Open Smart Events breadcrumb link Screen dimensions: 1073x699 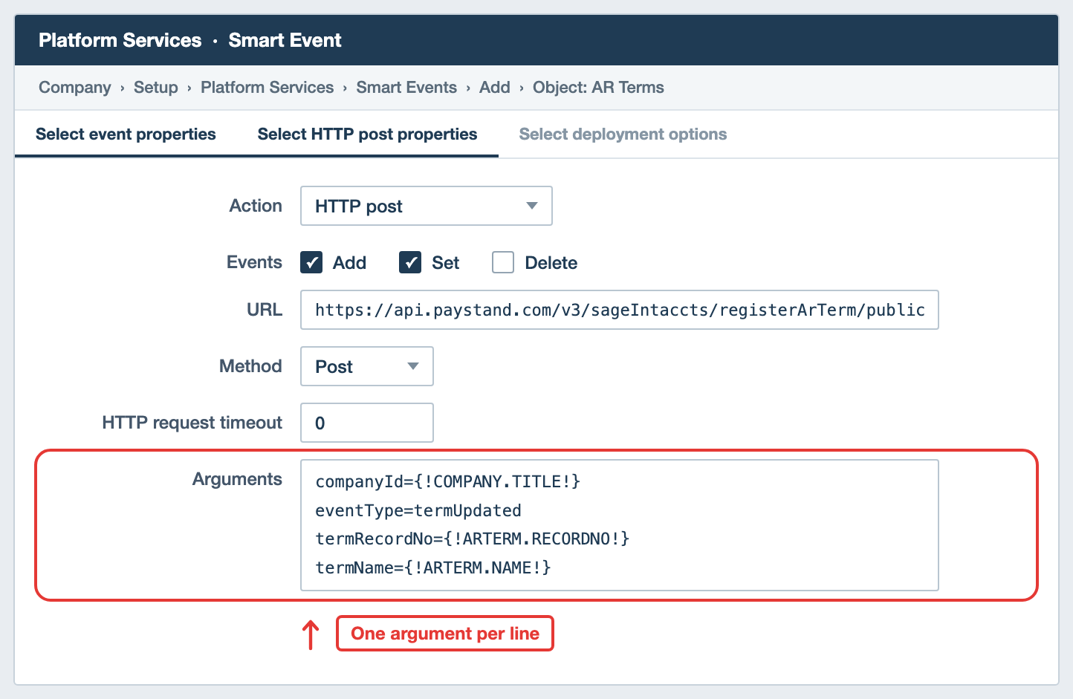406,87
